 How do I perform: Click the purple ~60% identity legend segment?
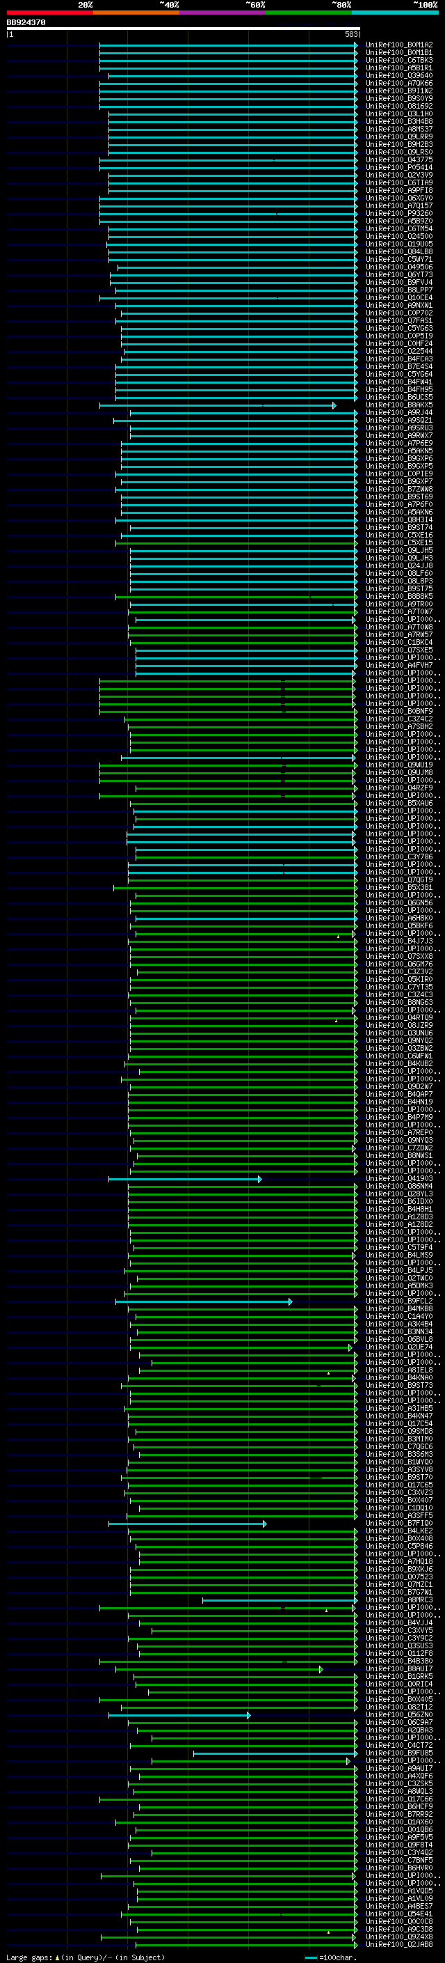click(223, 13)
